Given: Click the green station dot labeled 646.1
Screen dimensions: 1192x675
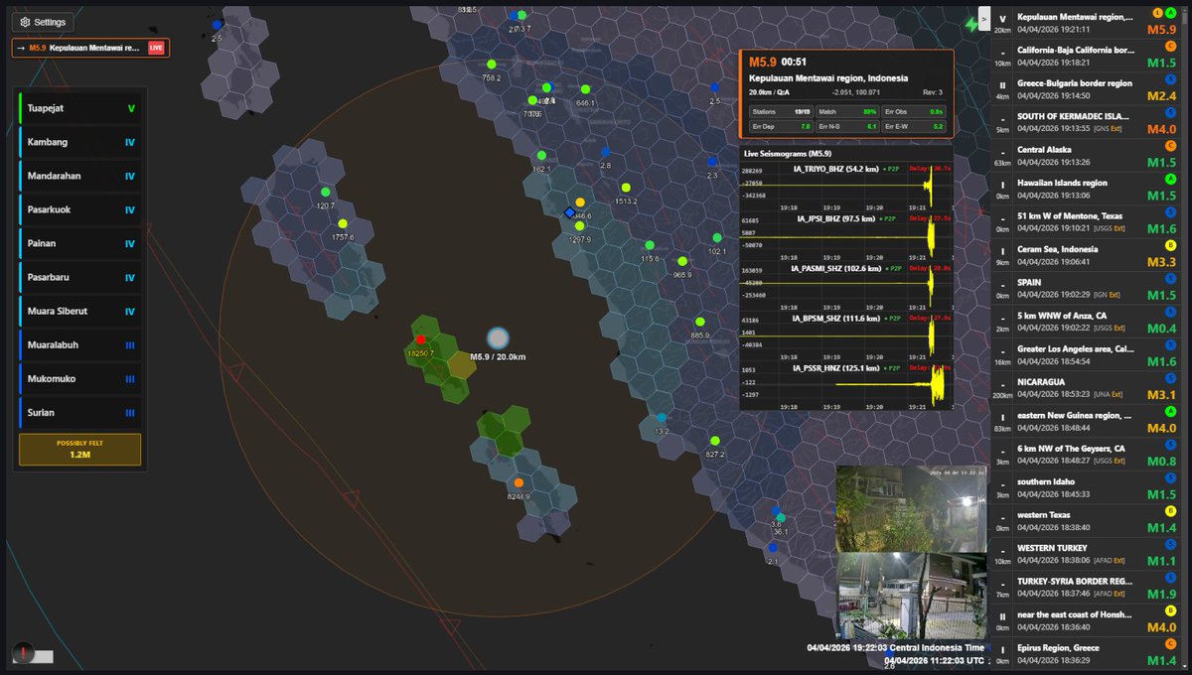Looking at the screenshot, I should coord(584,89).
